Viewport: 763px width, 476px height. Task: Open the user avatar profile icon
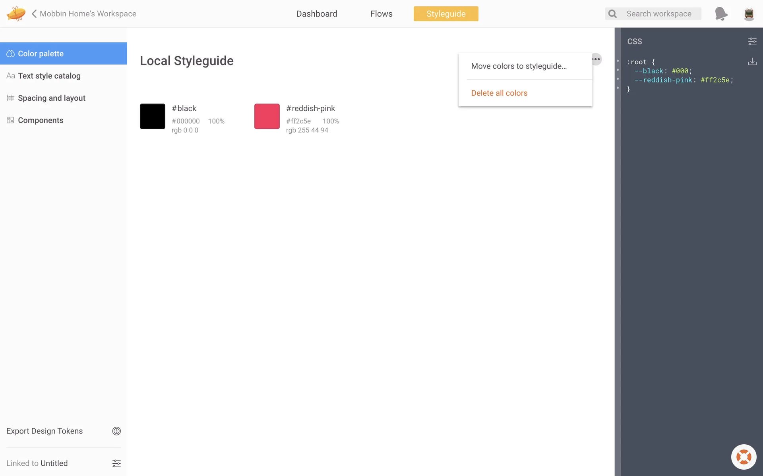(x=749, y=14)
